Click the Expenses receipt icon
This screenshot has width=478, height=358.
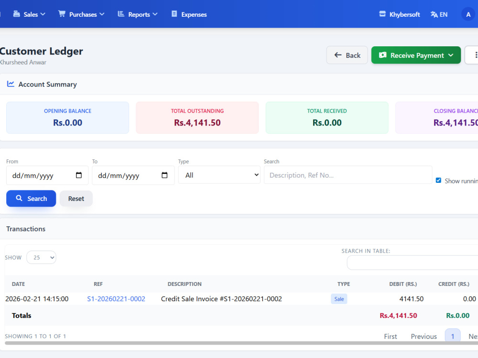(174, 14)
